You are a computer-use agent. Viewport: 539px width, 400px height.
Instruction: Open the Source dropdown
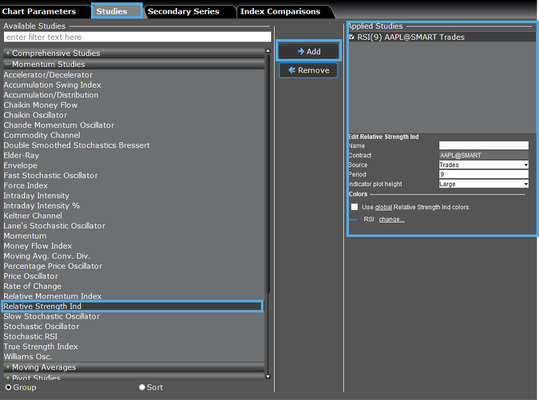point(483,165)
